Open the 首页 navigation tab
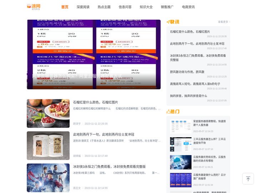Screen dimensions: 257x193 (x=65, y=7)
